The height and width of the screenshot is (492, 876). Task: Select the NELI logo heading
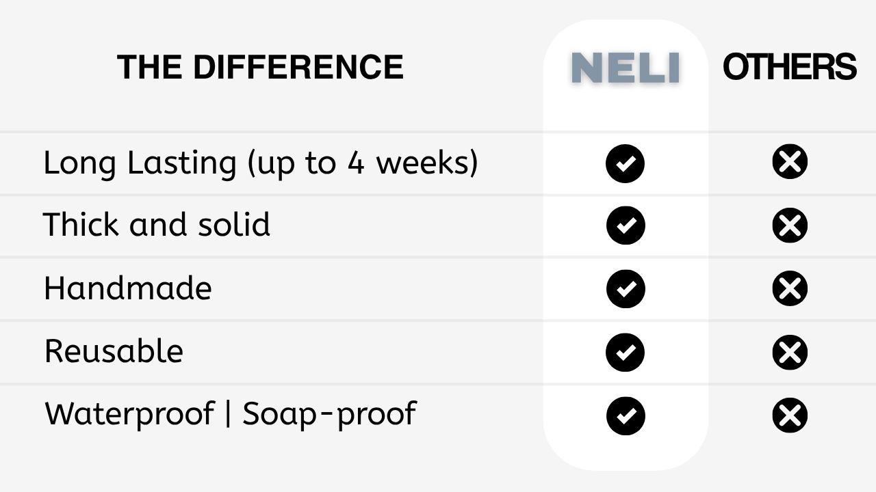(x=626, y=68)
